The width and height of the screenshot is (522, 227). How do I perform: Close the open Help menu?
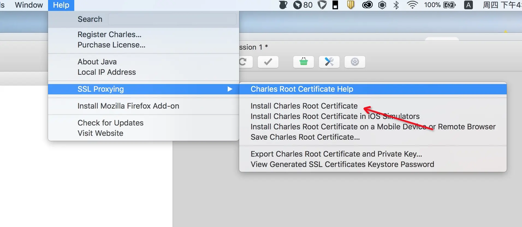[61, 5]
